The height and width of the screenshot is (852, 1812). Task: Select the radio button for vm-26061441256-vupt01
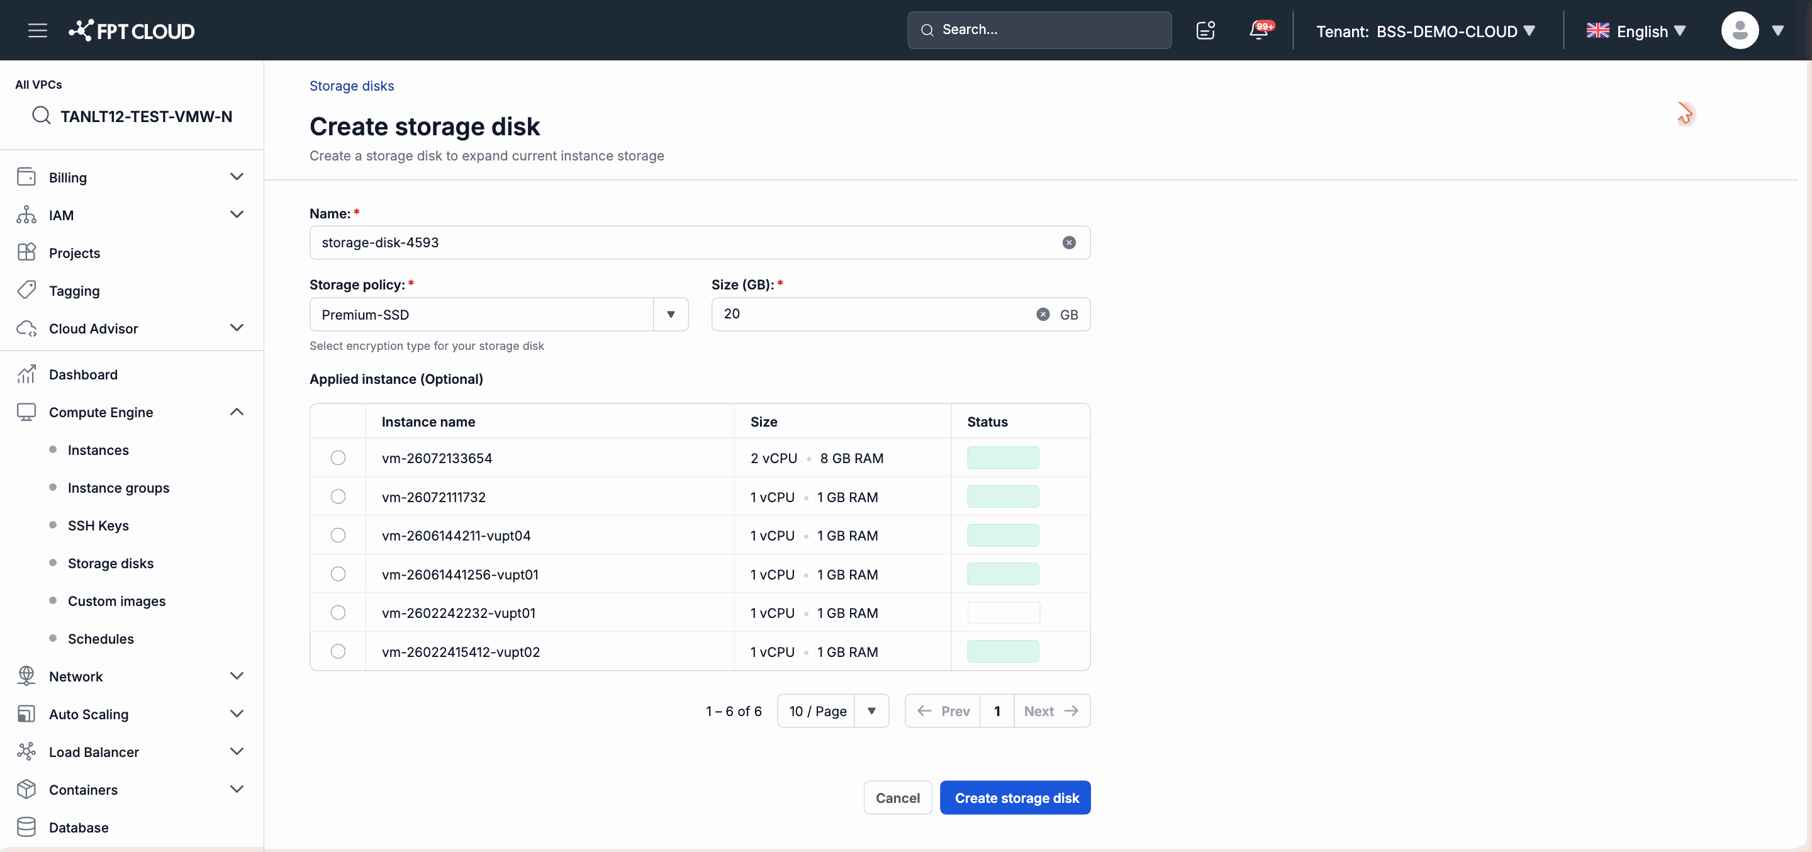click(x=338, y=574)
